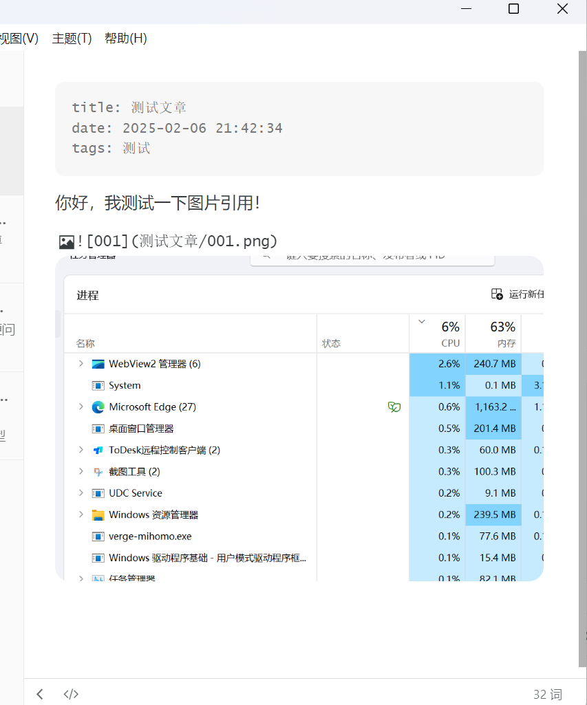This screenshot has height=705, width=587.
Task: Open the 帮助(H) menu
Action: pos(125,39)
